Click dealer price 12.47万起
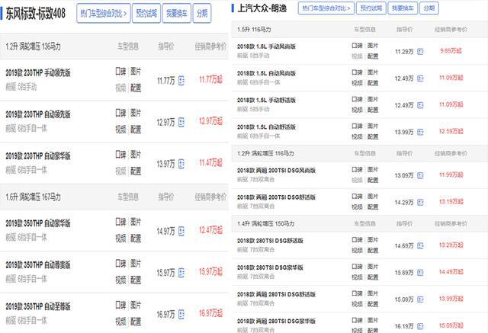 (x=210, y=230)
